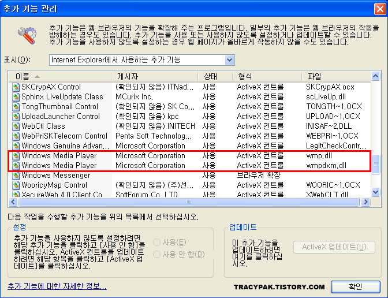Screen dimensions: 388x298
Task: Click the SKCrypAX Control row icon
Action: click(x=16, y=87)
